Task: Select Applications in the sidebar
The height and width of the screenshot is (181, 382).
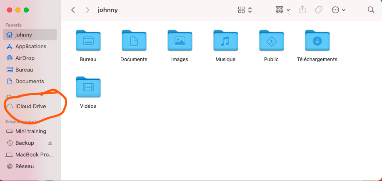Action: (x=30, y=47)
